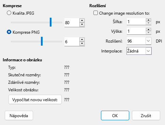
Task: Confirm the dialog with OK
Action: 115,115
